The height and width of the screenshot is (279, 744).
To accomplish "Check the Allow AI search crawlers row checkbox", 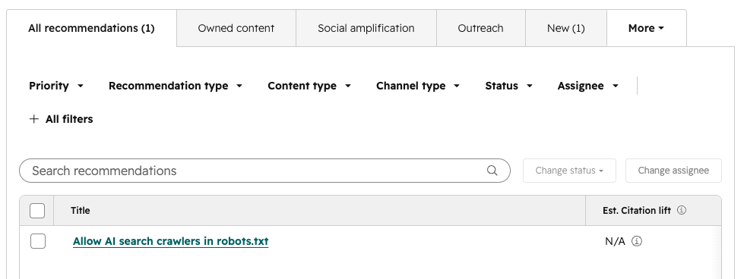I will point(38,241).
